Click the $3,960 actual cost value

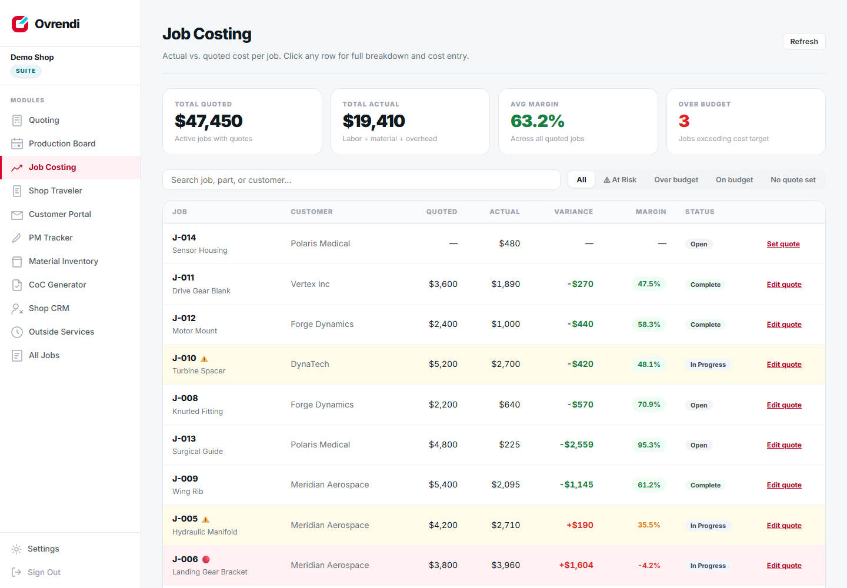pos(506,565)
